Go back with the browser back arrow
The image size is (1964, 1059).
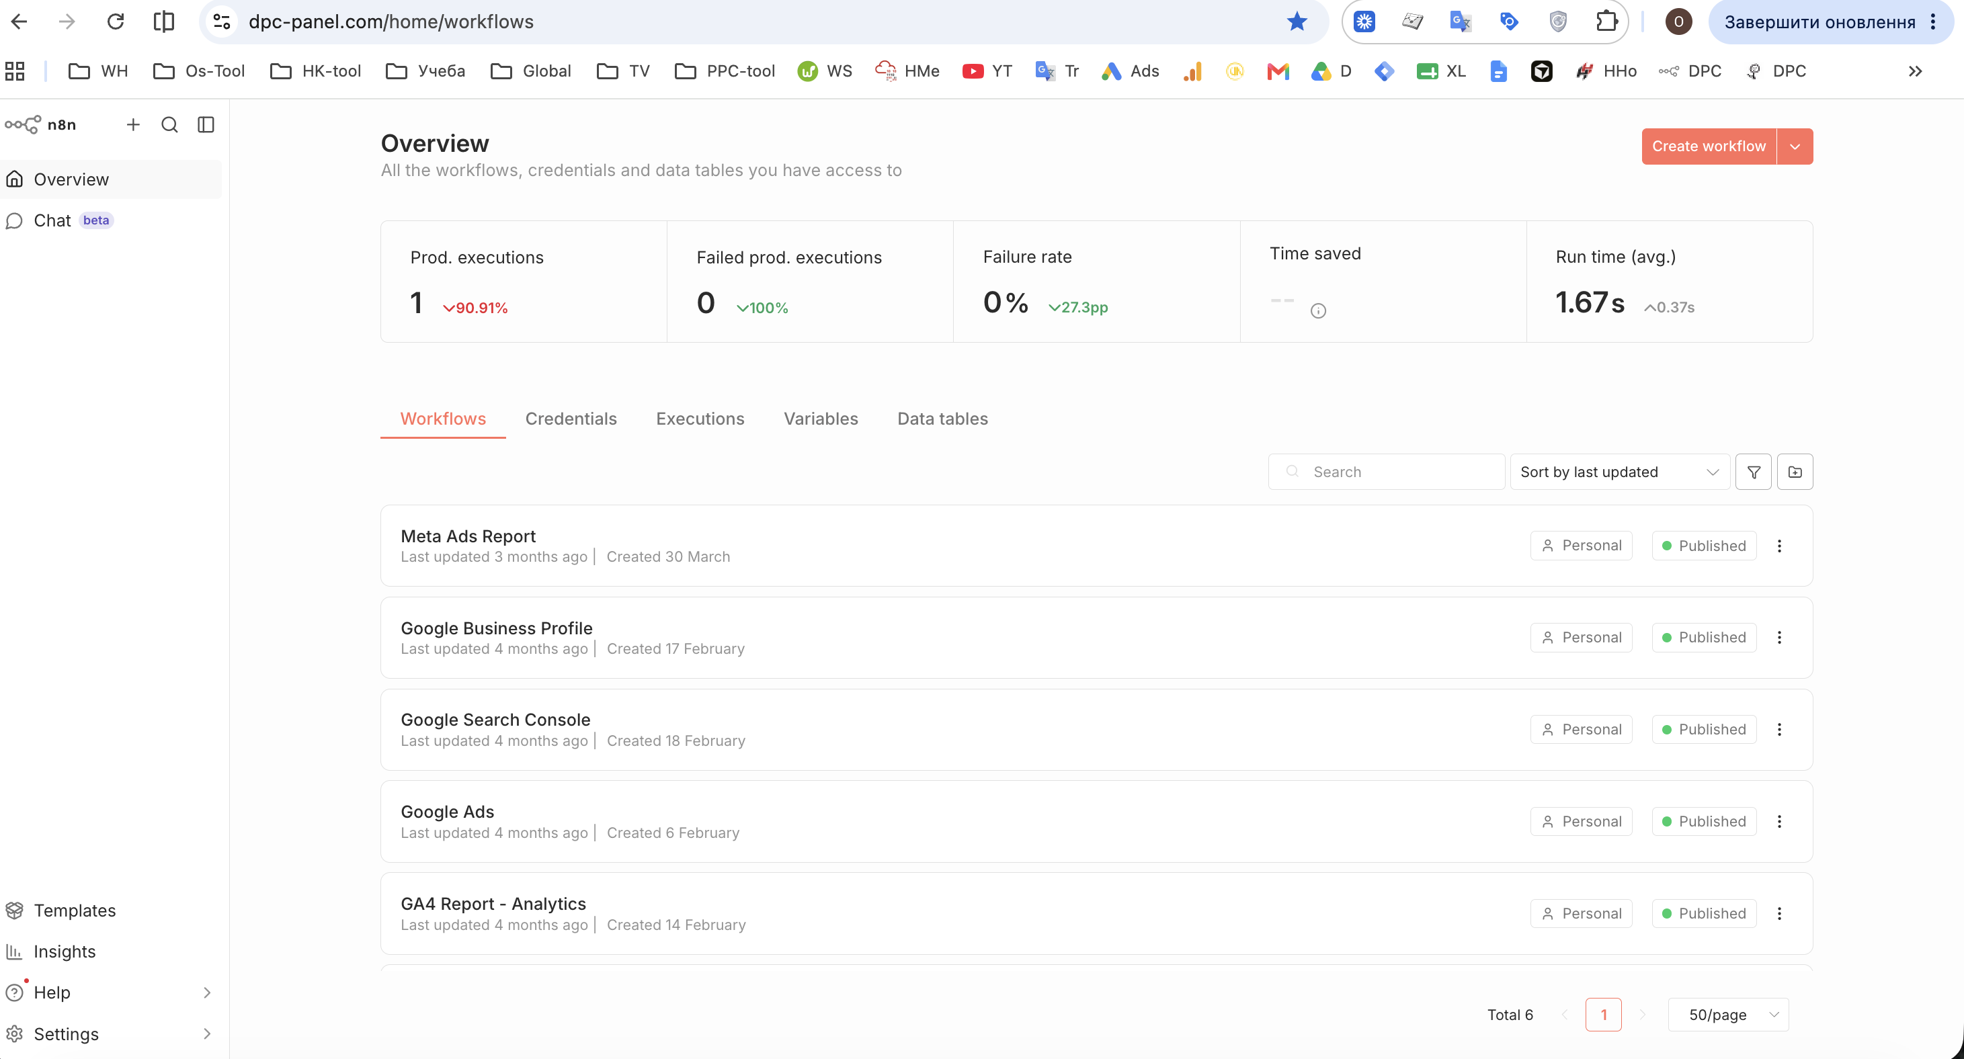pyautogui.click(x=19, y=22)
